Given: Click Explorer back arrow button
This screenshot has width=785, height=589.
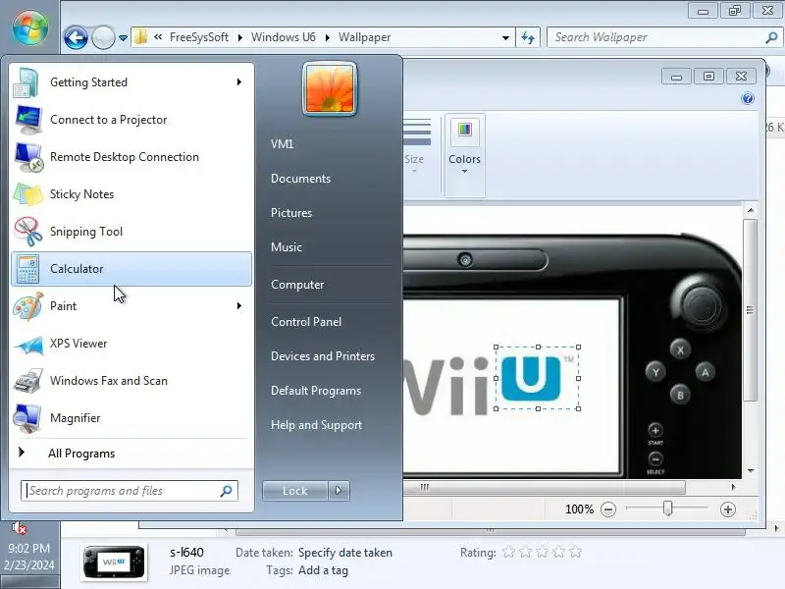Looking at the screenshot, I should tap(77, 37).
